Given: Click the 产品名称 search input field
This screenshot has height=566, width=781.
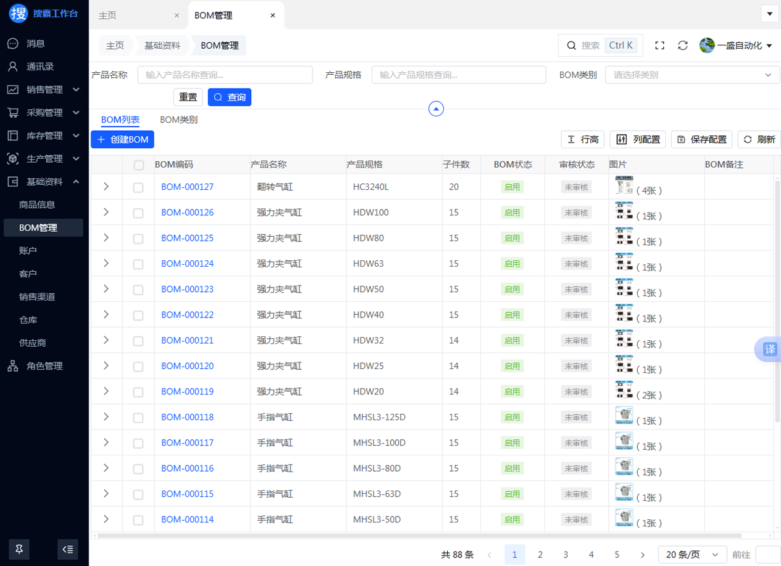Looking at the screenshot, I should [x=226, y=75].
